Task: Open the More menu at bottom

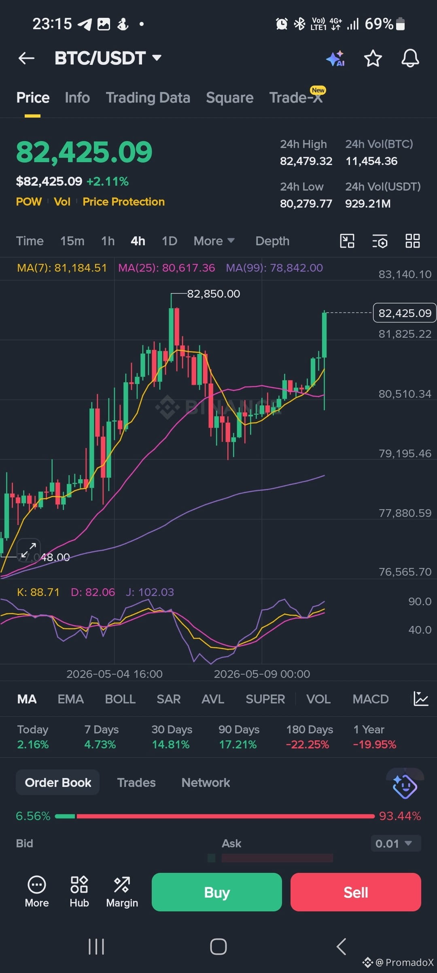Action: pyautogui.click(x=37, y=892)
